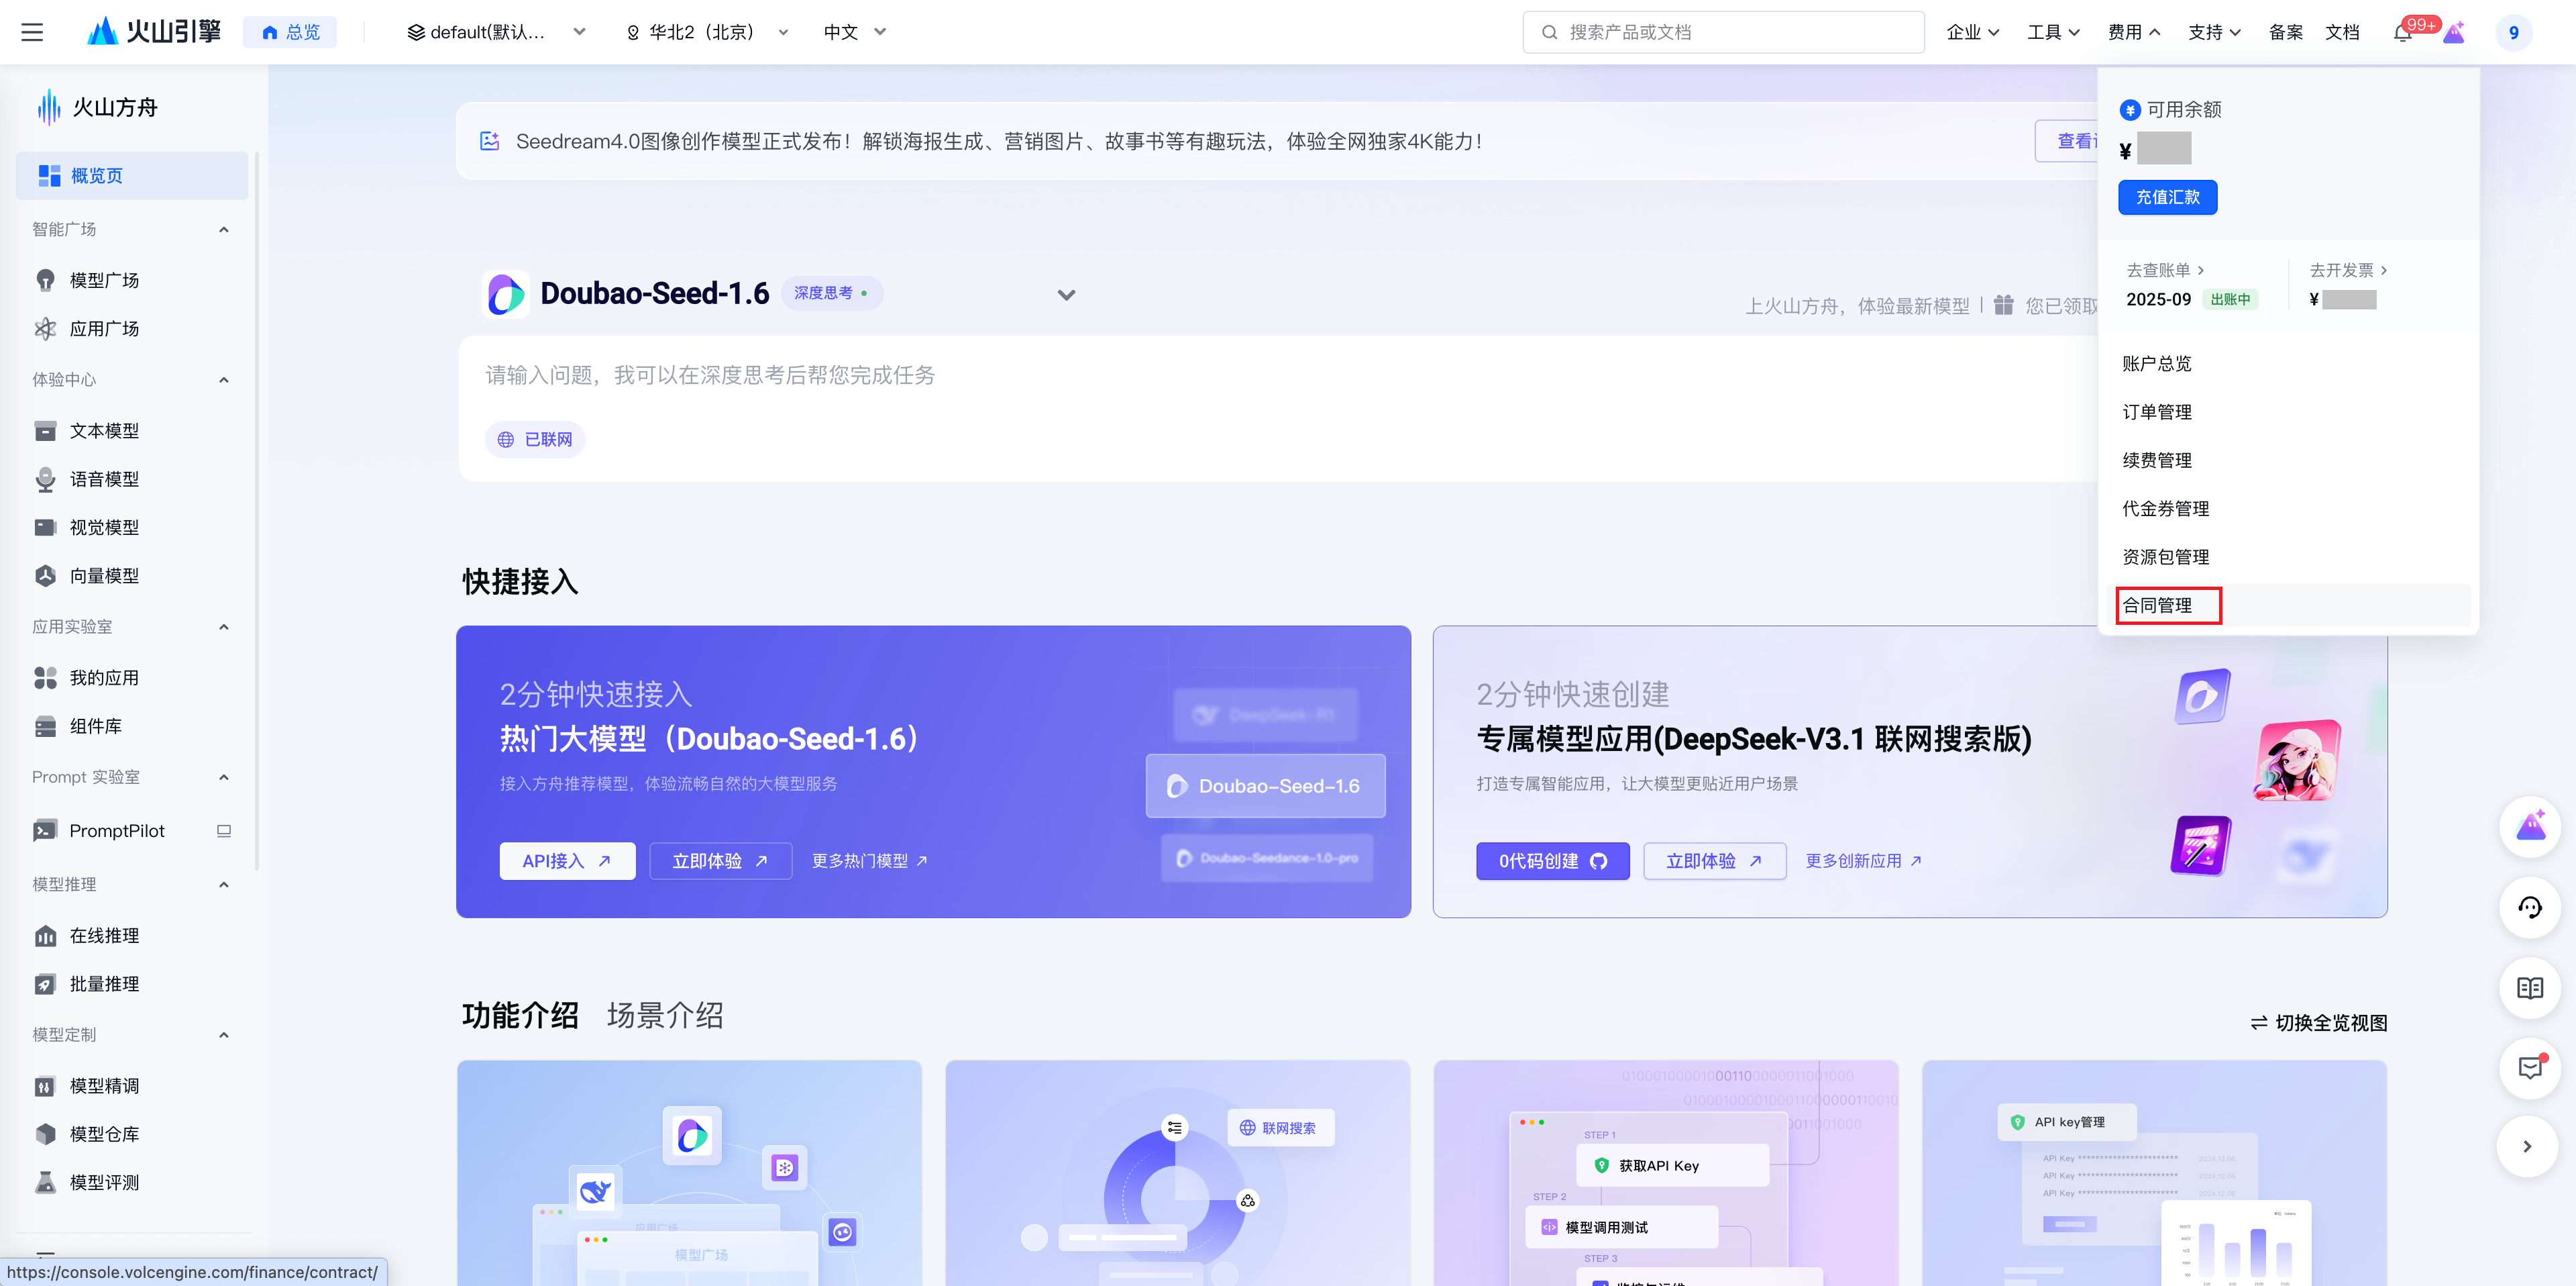The height and width of the screenshot is (1286, 2576).
Task: Collapse the 智能广场 sidebar section
Action: click(x=224, y=229)
